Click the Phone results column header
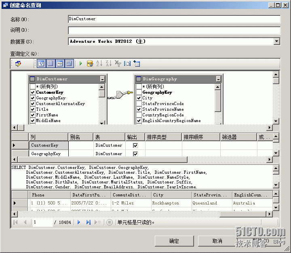This screenshot has width=291, height=253. pyautogui.click(x=50, y=195)
